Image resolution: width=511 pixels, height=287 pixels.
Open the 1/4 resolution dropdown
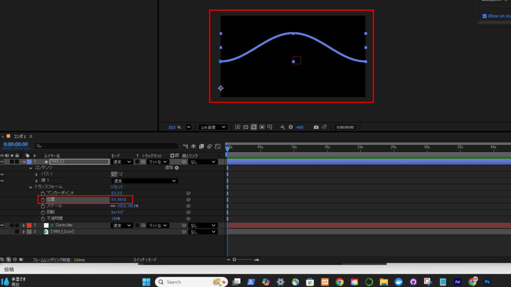[213, 127]
